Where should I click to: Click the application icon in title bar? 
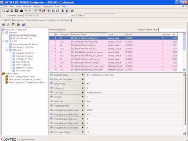click(x=2, y=2)
